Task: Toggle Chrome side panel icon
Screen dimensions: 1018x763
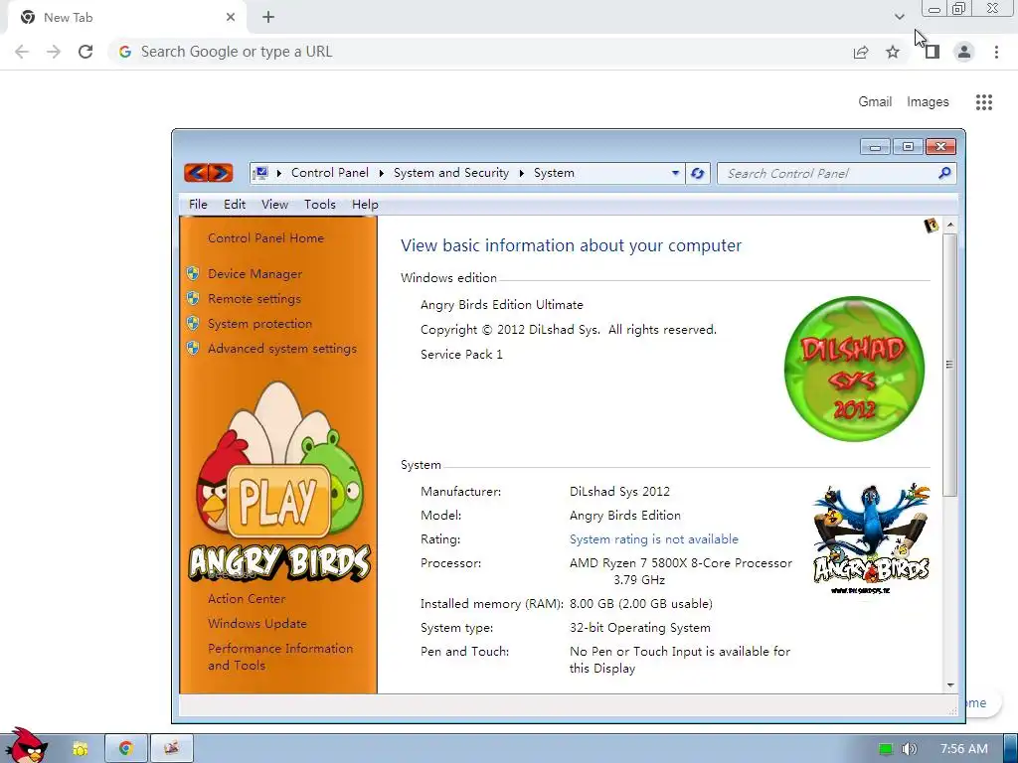Action: (x=933, y=52)
